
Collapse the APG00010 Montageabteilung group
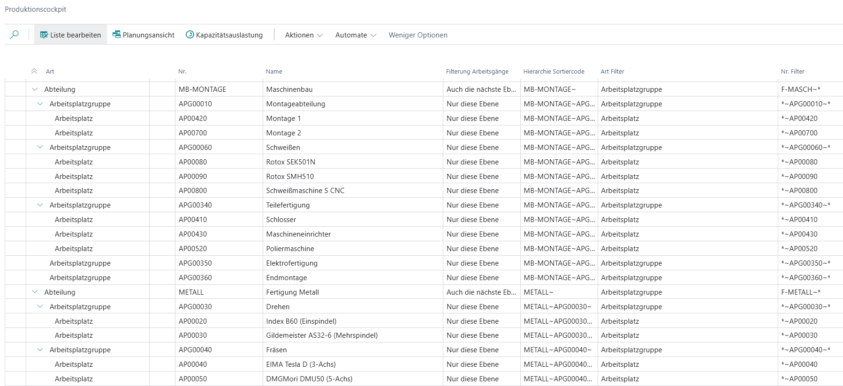tap(40, 104)
